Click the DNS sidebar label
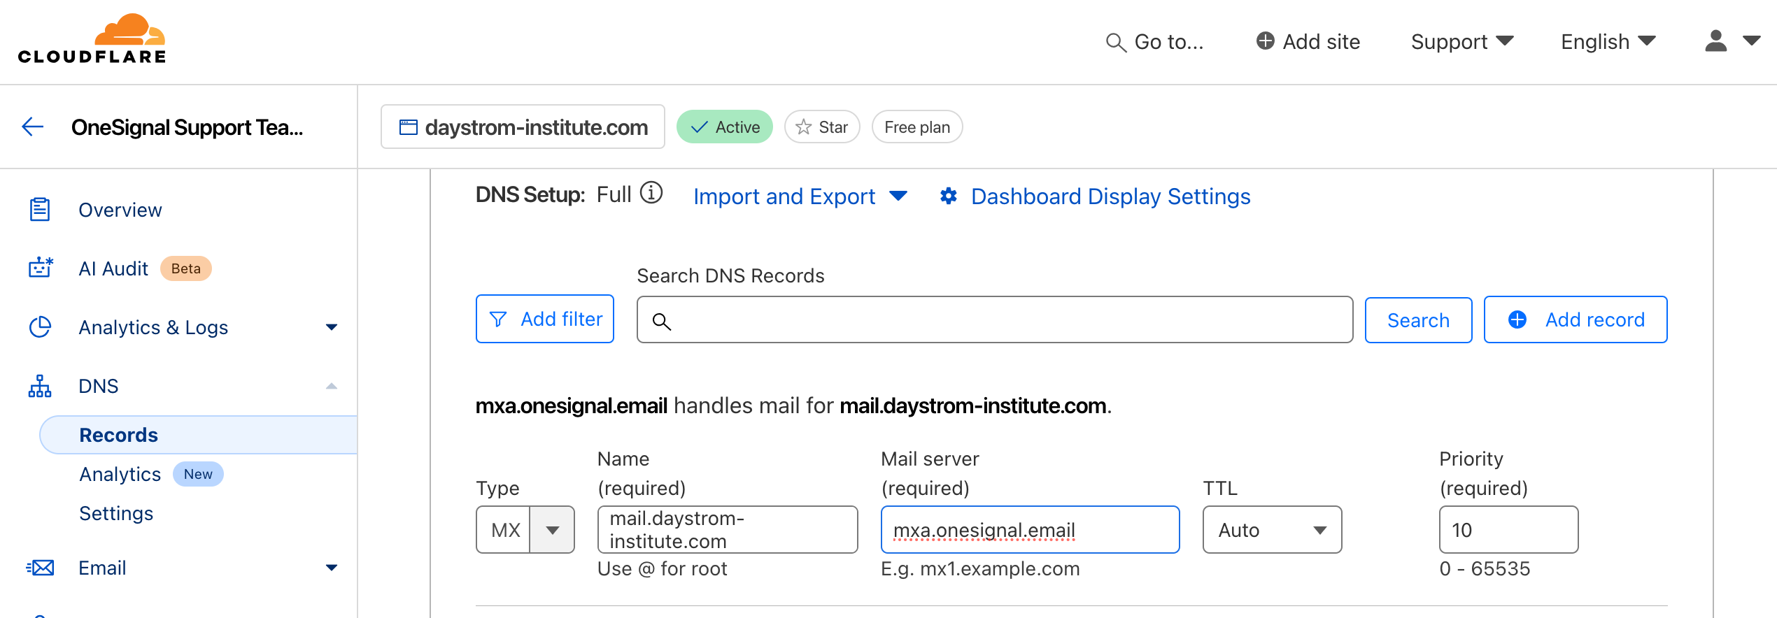The image size is (1777, 618). (99, 386)
